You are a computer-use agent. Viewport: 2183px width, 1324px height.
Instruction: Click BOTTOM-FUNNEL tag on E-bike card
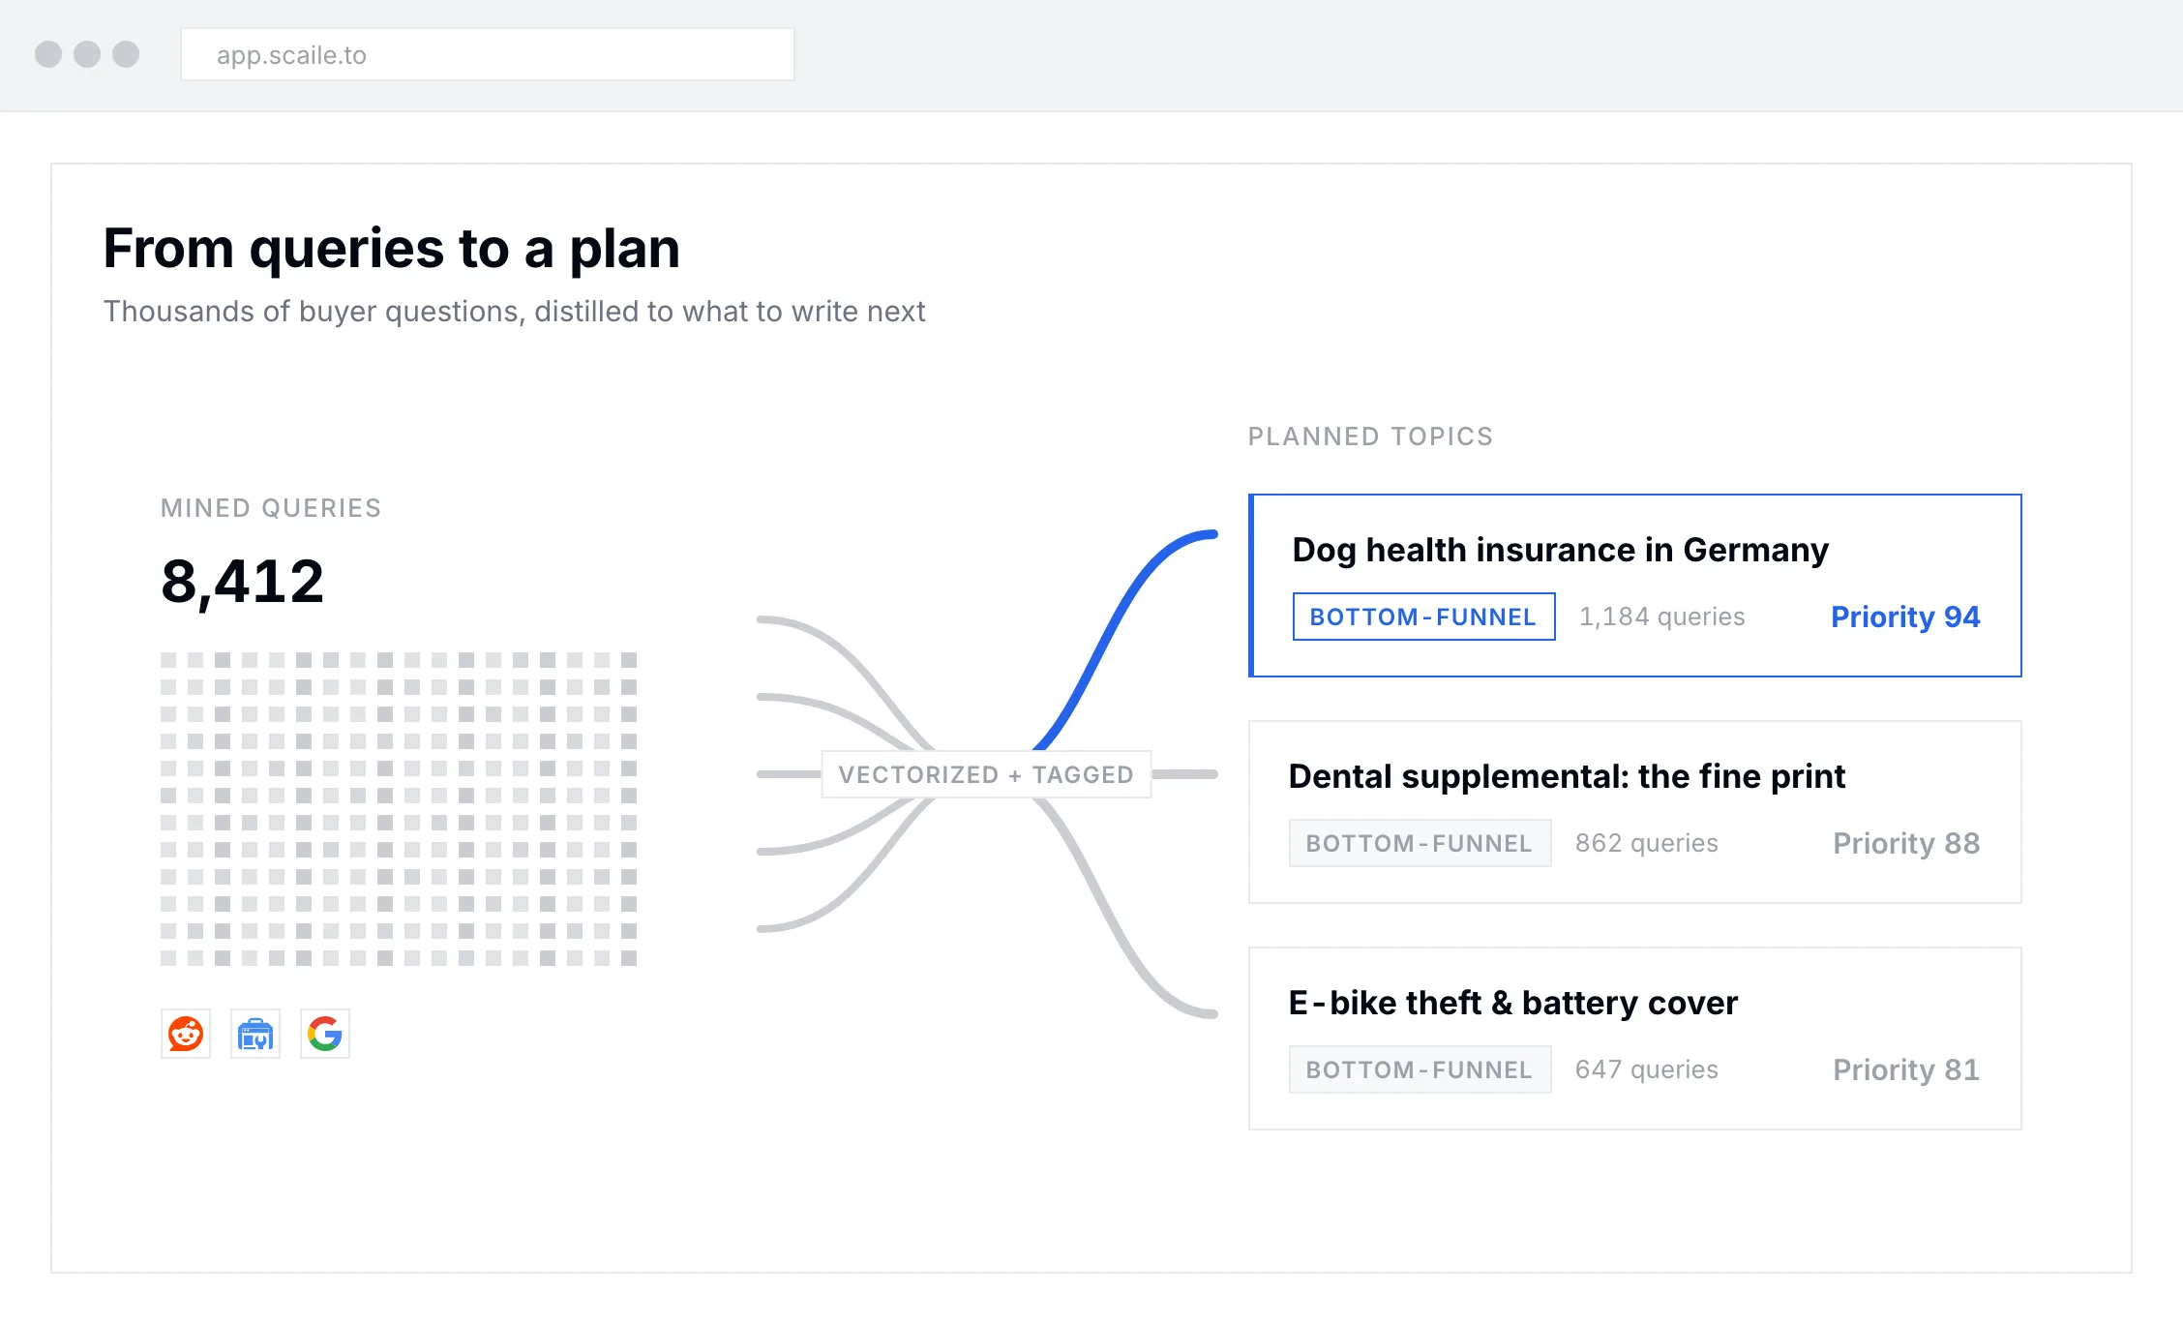[1420, 1069]
